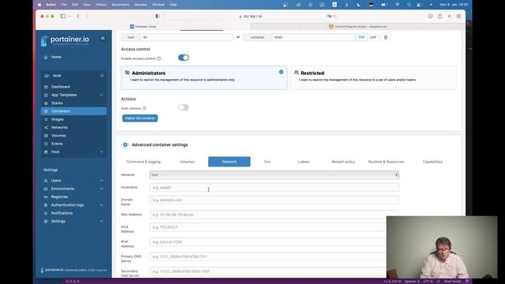Switch to the diagrams.net tab

357,26
